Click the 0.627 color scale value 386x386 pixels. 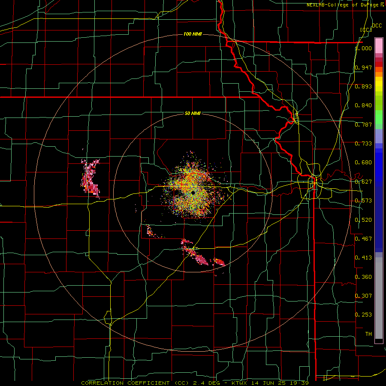[x=363, y=182]
